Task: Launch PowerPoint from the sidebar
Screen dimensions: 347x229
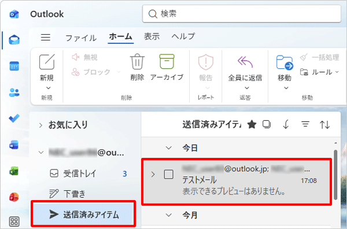Action: [x=14, y=197]
